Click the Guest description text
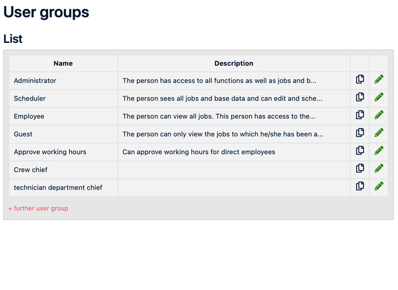 (x=223, y=134)
